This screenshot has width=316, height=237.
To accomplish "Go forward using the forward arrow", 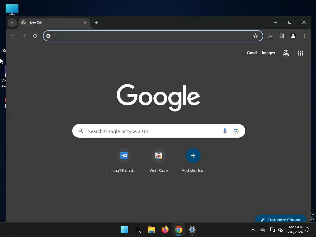I will [24, 36].
